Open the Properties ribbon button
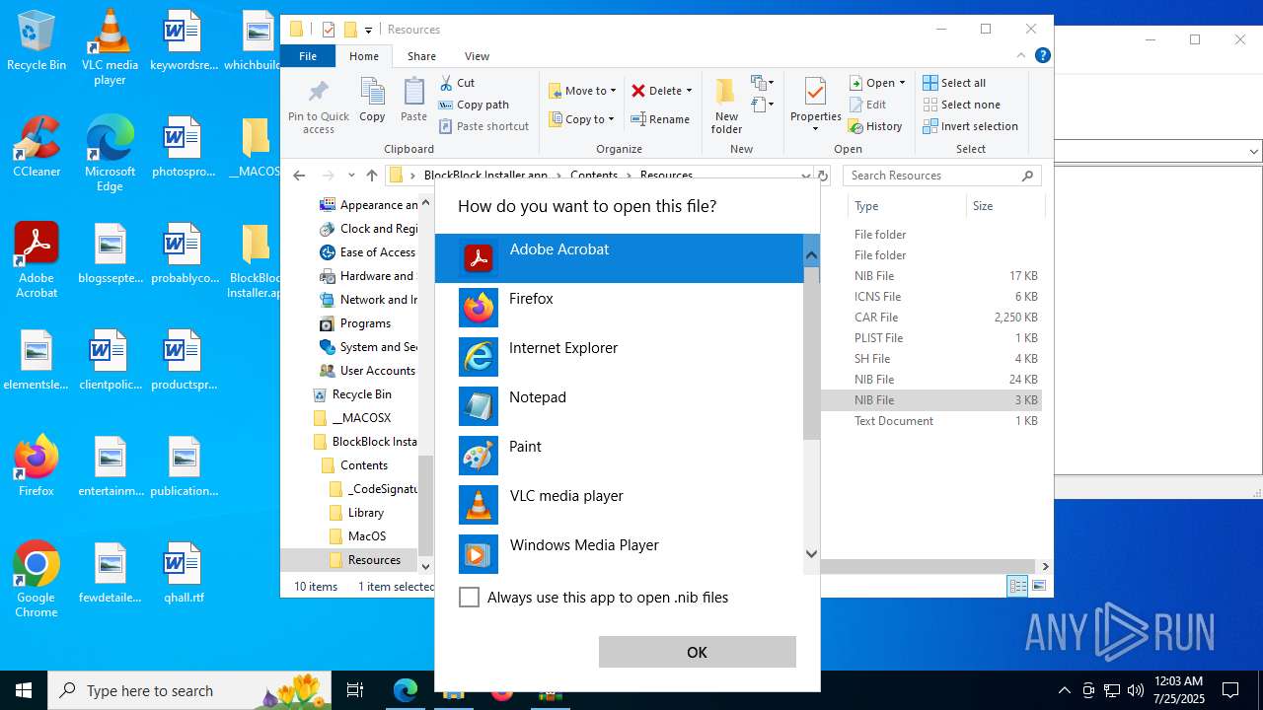The height and width of the screenshot is (710, 1263). 815,106
